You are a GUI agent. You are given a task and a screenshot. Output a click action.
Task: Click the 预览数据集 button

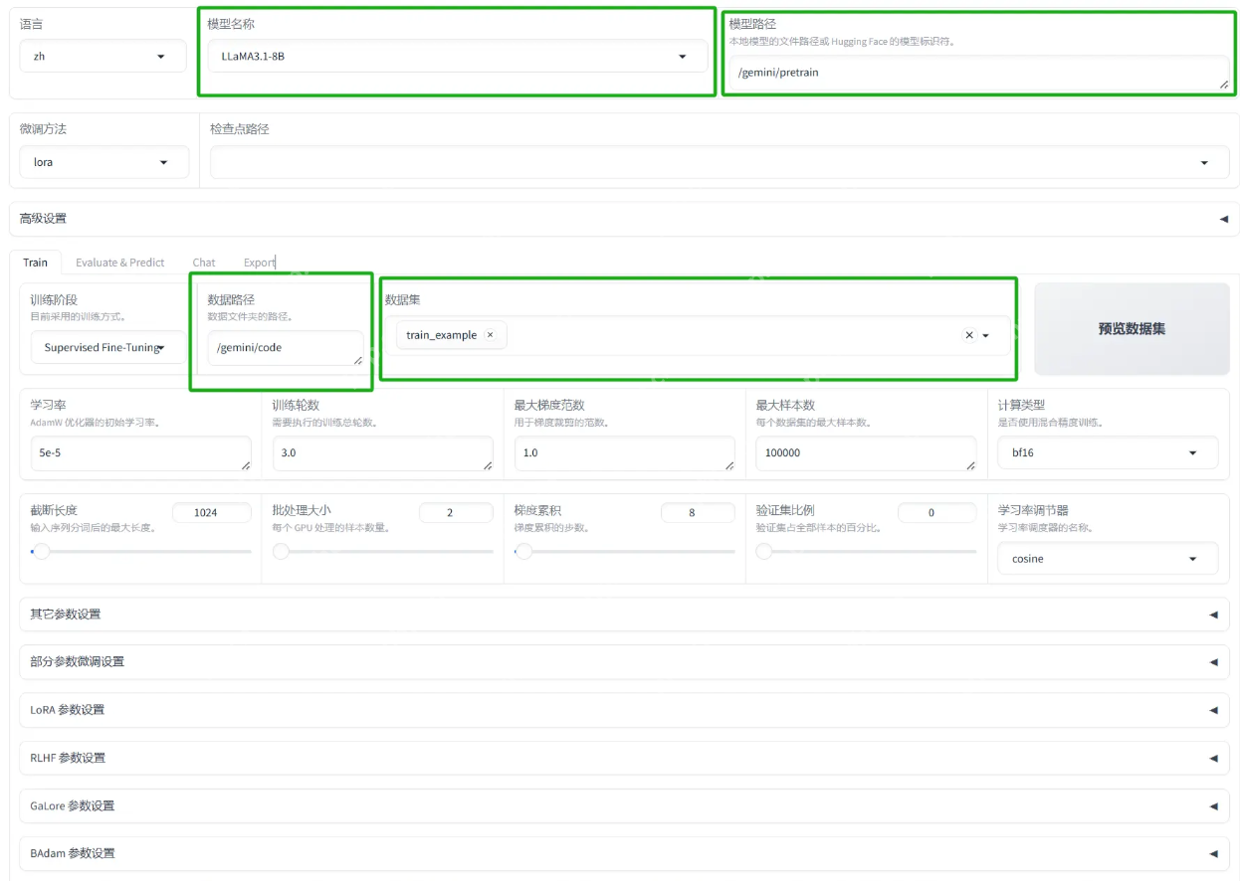click(x=1132, y=329)
